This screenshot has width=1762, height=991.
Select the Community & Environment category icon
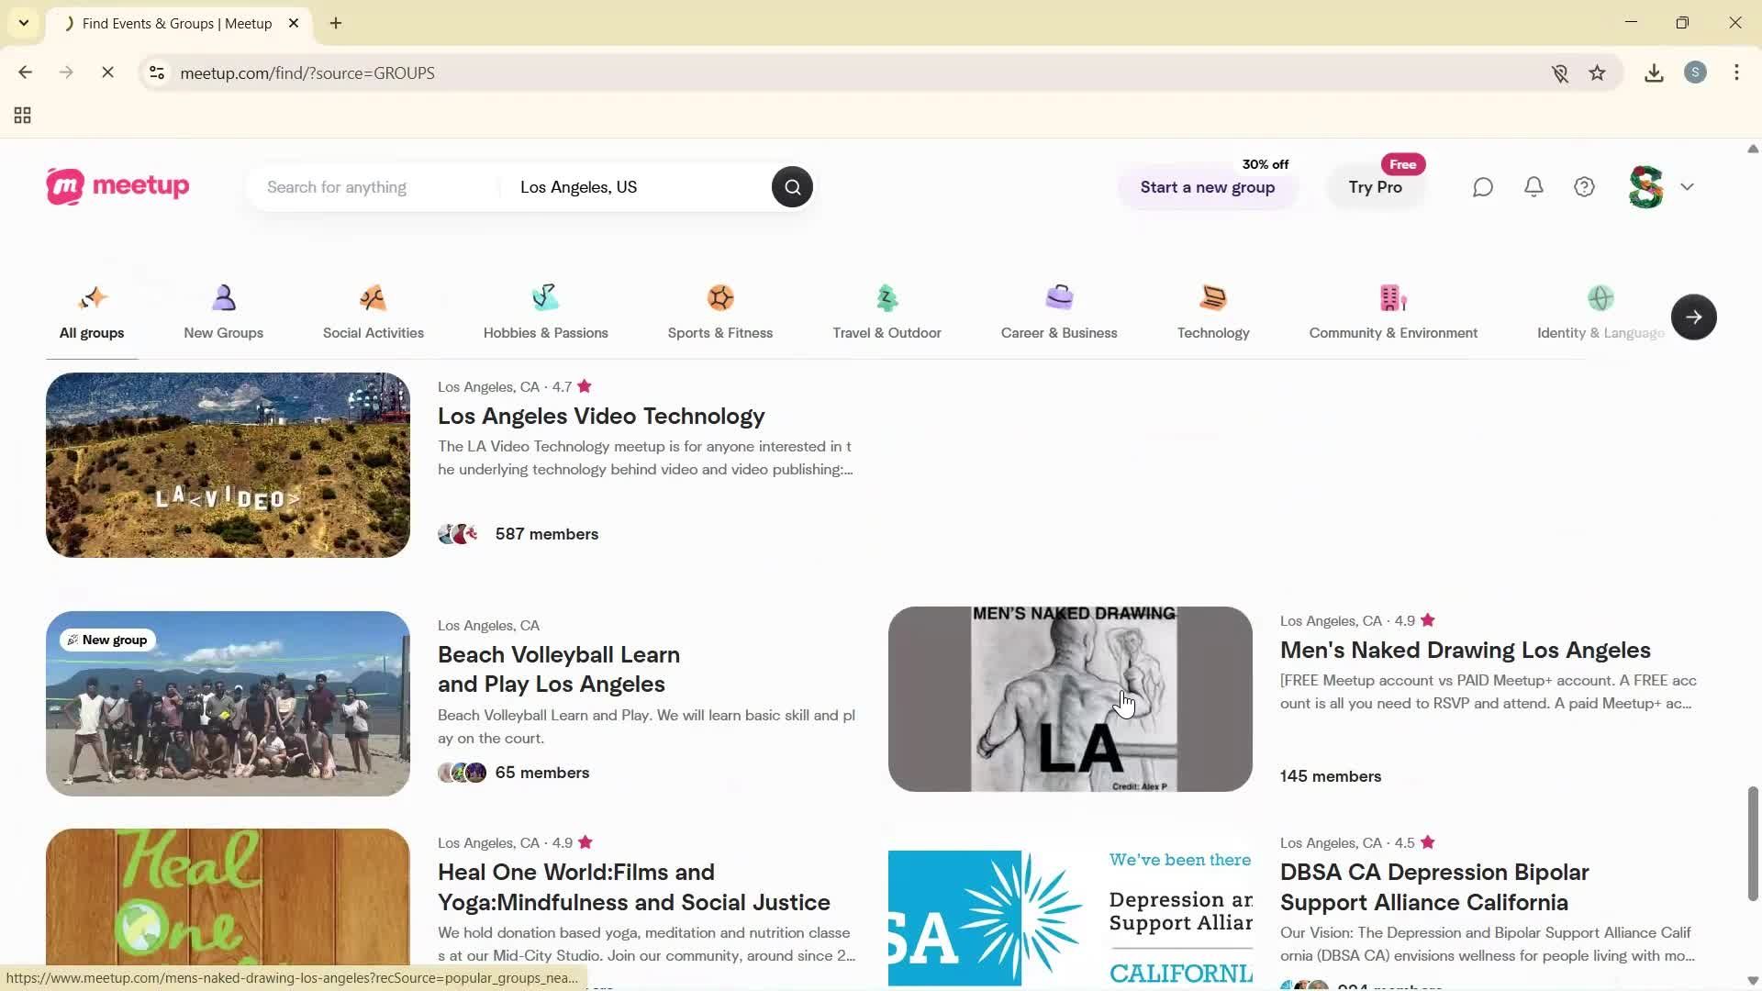(x=1392, y=297)
